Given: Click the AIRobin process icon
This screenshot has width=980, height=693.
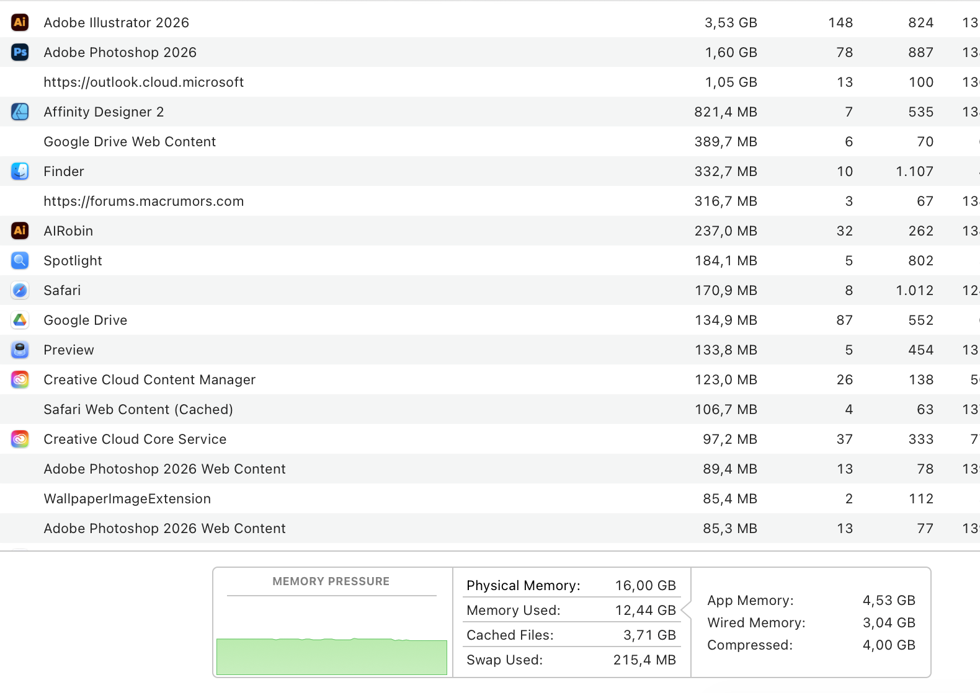Looking at the screenshot, I should point(20,231).
